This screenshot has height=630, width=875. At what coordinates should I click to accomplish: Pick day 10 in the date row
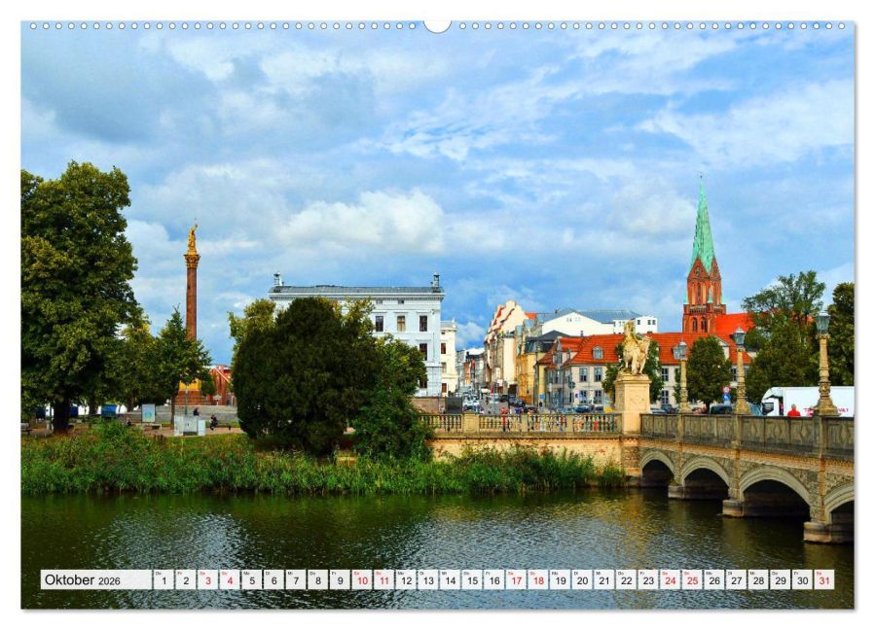361,579
